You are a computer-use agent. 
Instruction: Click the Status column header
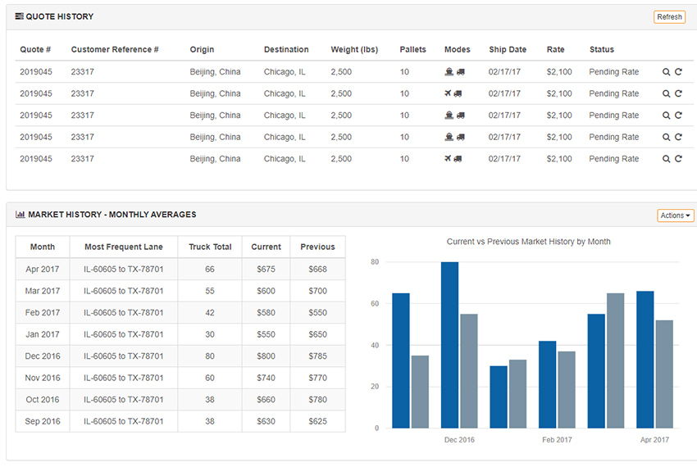[601, 49]
